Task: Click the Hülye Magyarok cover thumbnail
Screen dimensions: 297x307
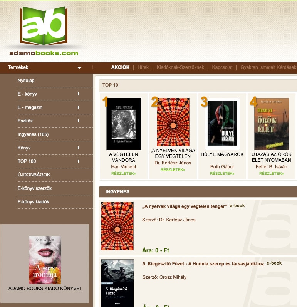Action: [222, 124]
